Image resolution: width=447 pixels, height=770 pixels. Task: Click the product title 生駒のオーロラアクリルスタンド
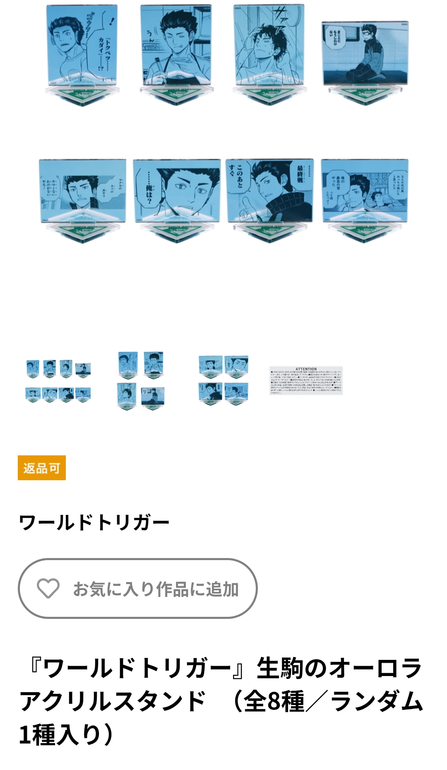coord(221,701)
